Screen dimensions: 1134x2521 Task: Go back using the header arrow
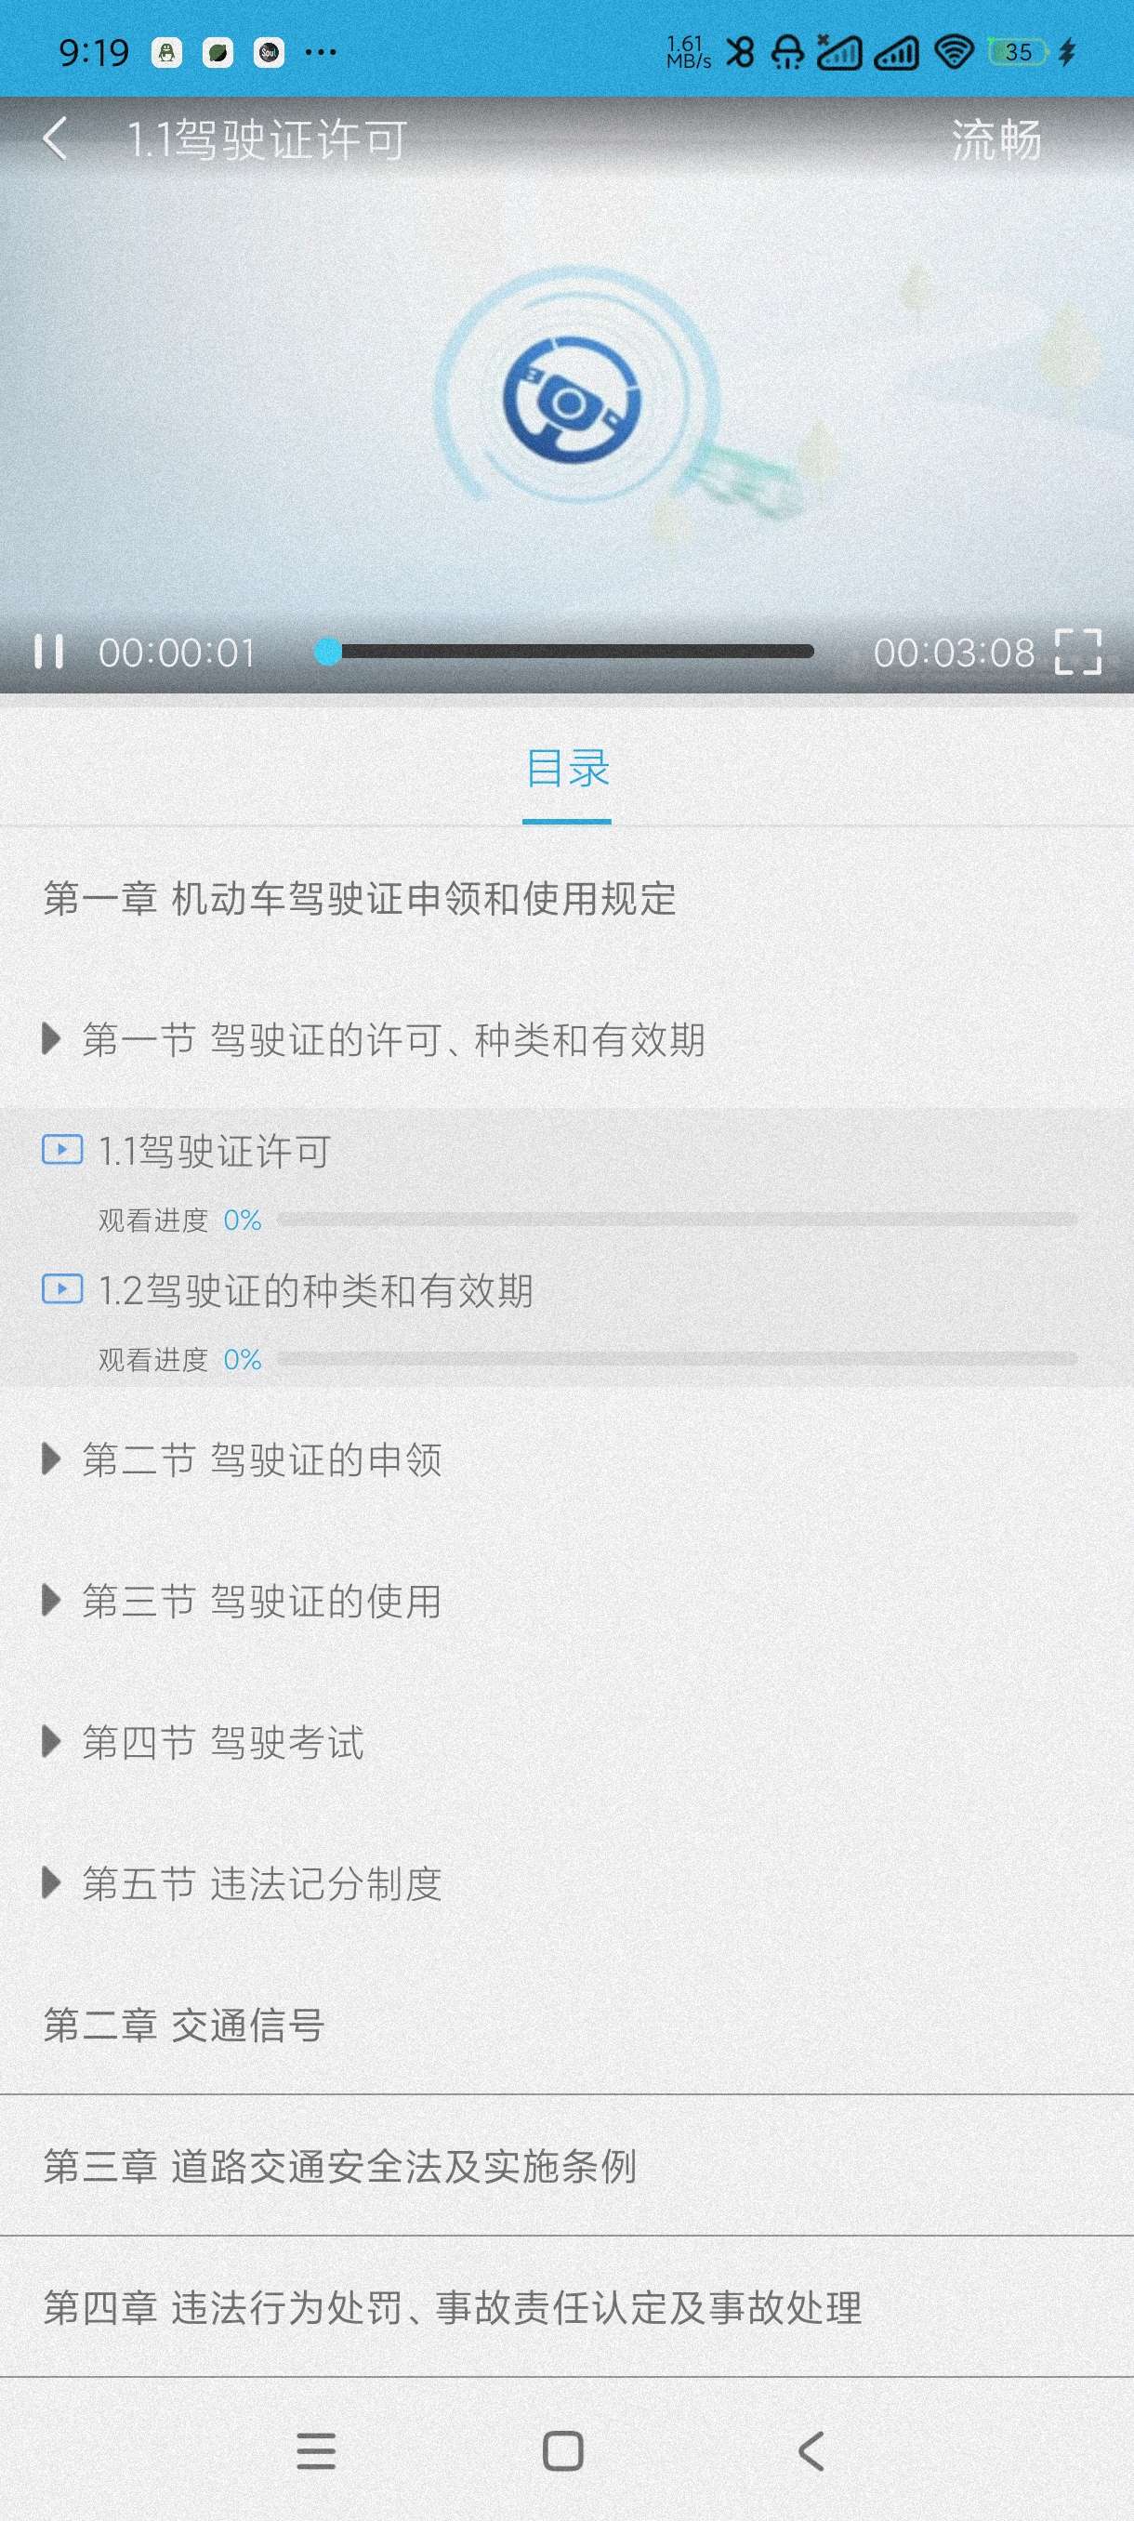click(56, 139)
